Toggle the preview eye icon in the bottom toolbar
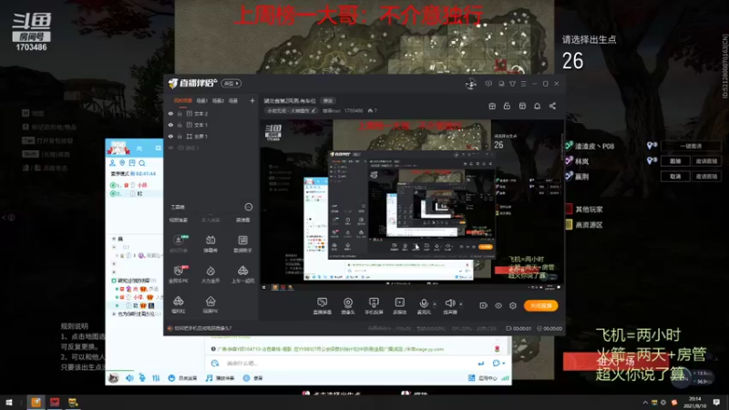The width and height of the screenshot is (729, 410). 498,305
